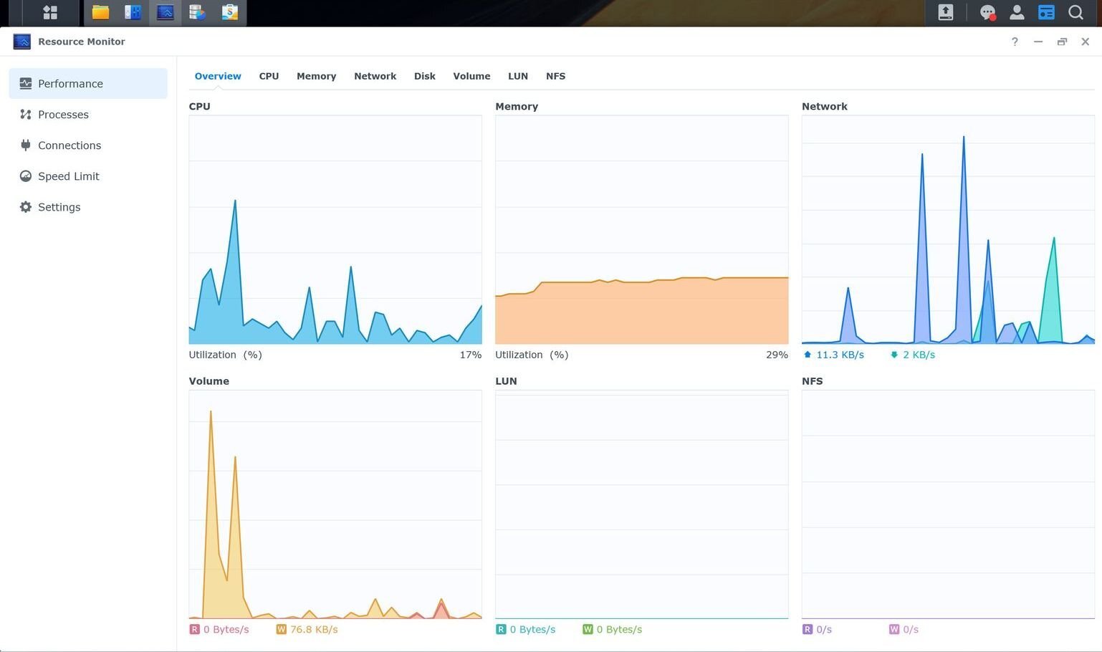Screen dimensions: 1102x652
Task: Click the NFS write W badge
Action: coord(894,629)
